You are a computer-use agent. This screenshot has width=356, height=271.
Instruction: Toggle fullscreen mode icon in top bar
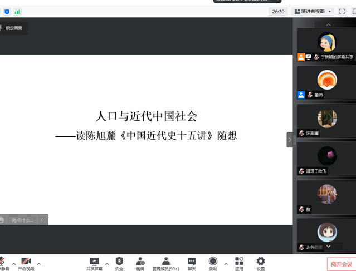[342, 12]
